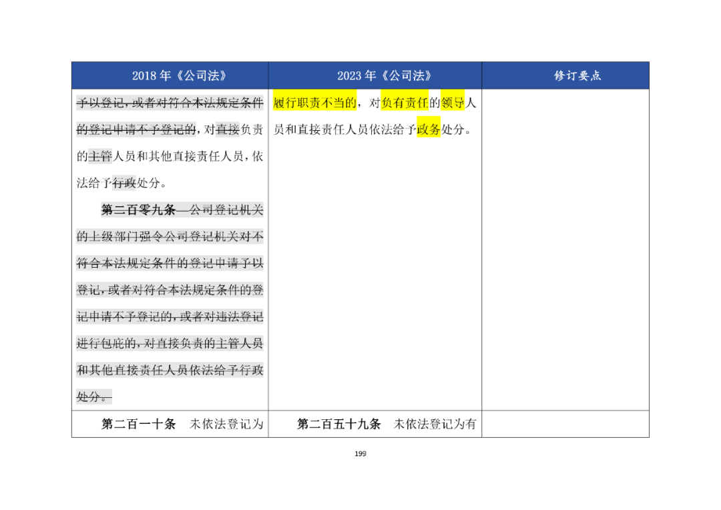Click the struck-through word 主管 in left column
Screen dimensions: 721x510
click(100, 156)
